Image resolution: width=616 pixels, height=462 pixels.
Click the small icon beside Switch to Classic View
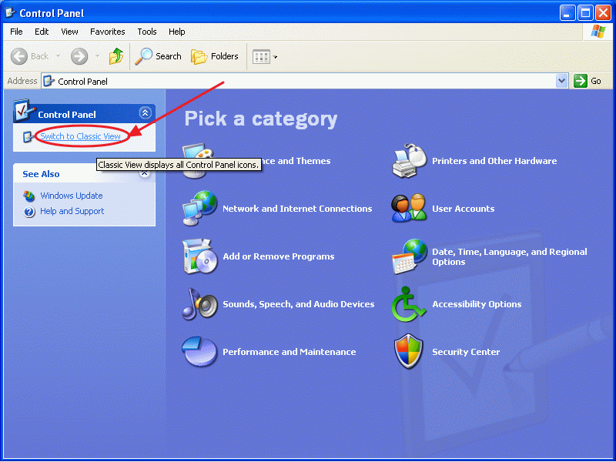tap(28, 137)
